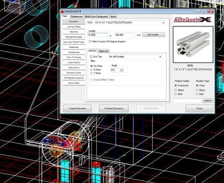
Task: Select the Y Miter radio option
Action: 91,73
